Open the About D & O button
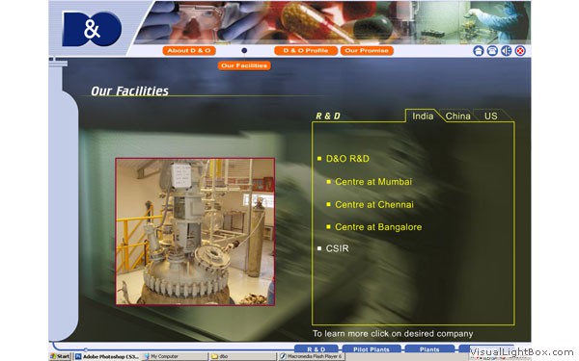The width and height of the screenshot is (579, 361). (189, 50)
